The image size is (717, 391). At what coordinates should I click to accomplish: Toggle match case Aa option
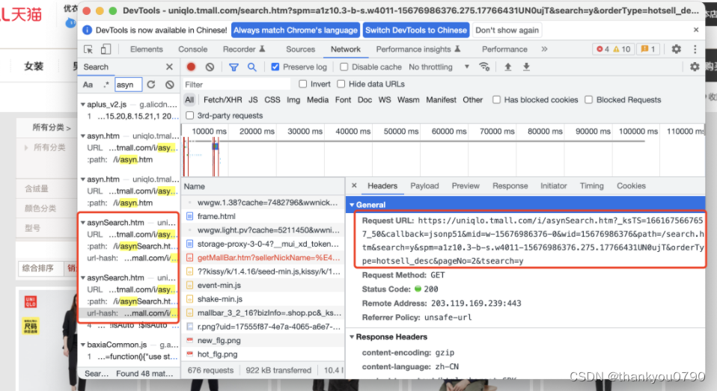pos(88,84)
